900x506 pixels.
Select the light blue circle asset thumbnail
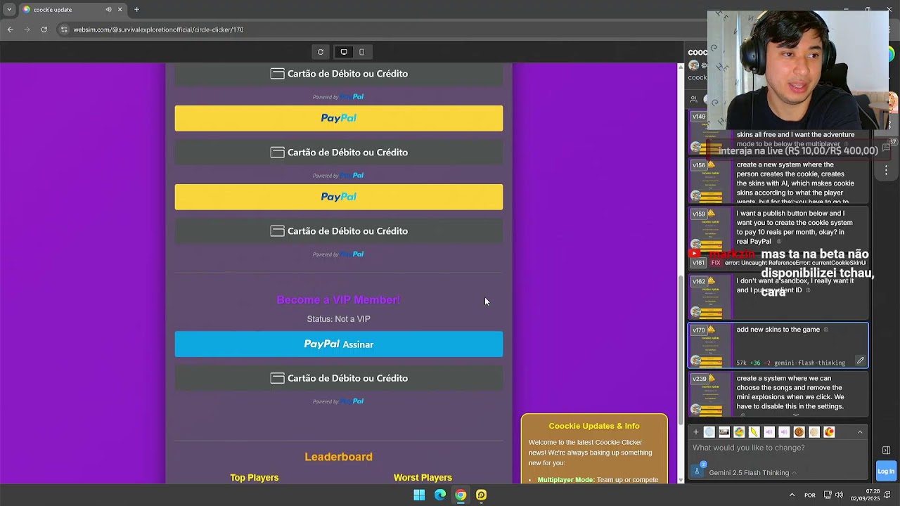(x=709, y=432)
